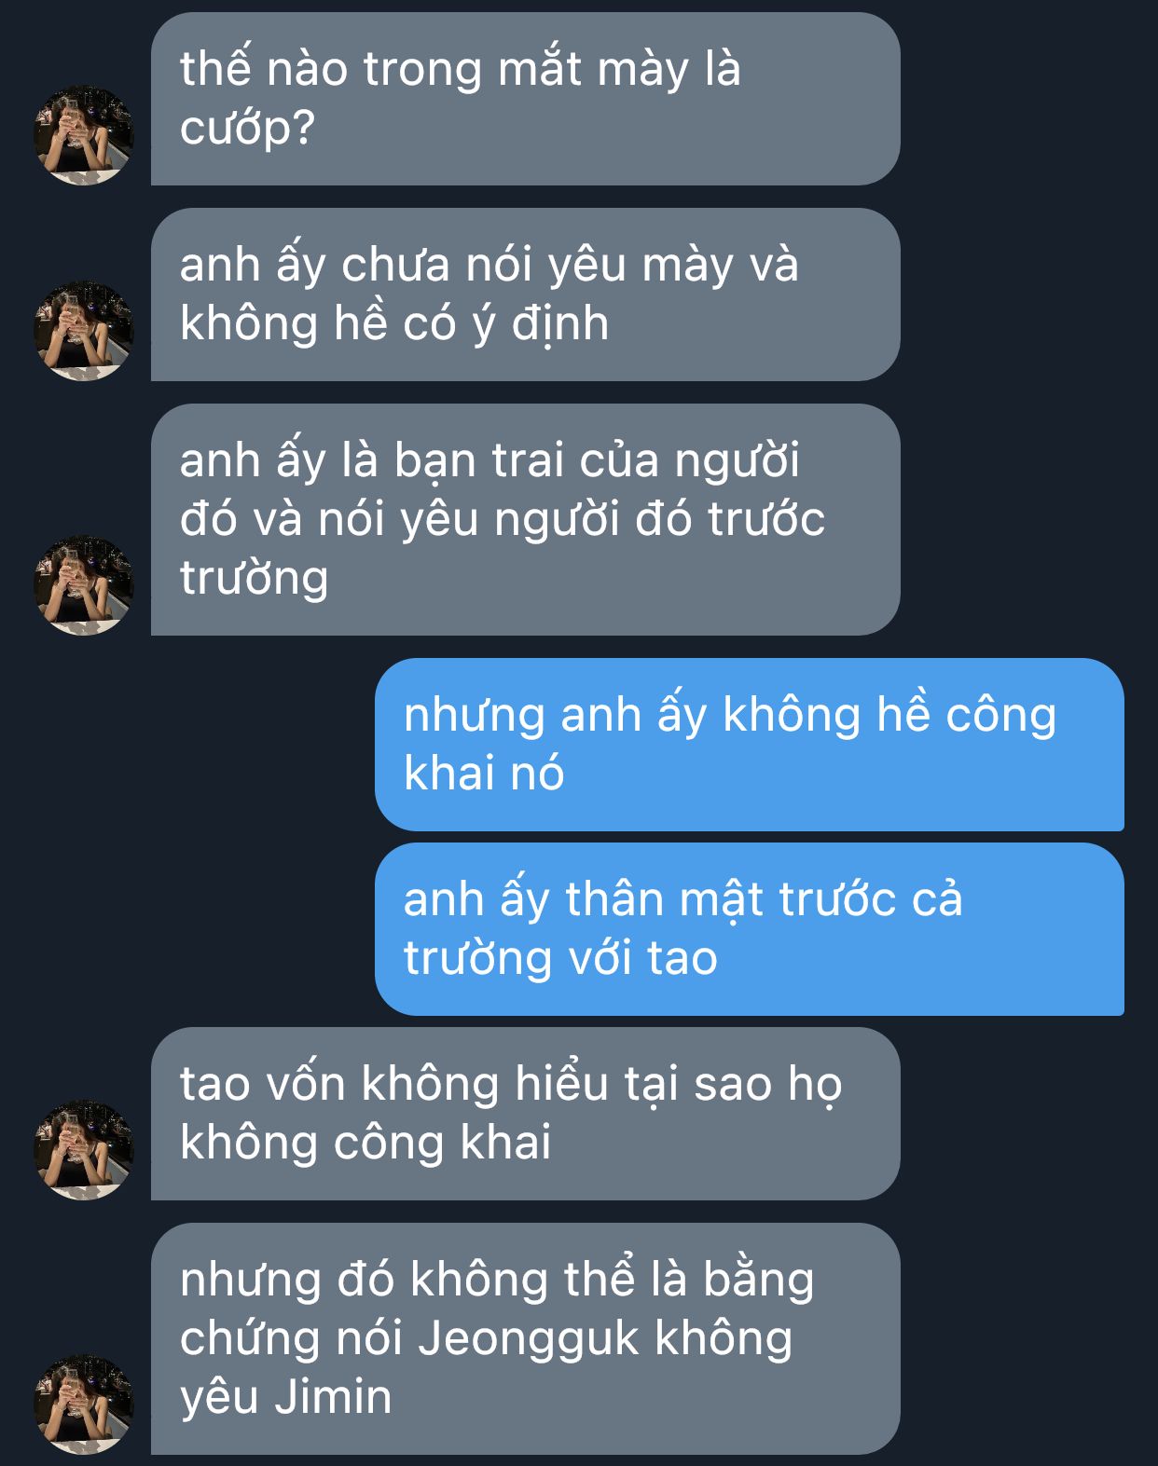
Task: Click the words 'khai nó' in the blue bubble
Action: 484,774
